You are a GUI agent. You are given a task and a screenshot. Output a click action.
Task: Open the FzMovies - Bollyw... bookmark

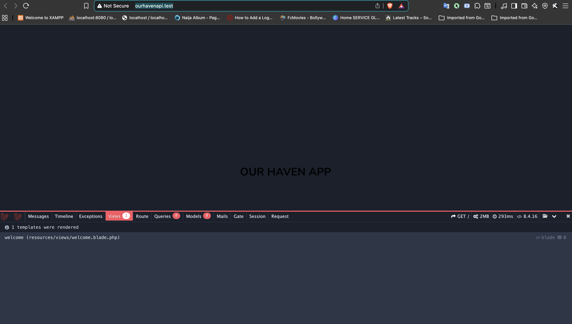pyautogui.click(x=303, y=18)
